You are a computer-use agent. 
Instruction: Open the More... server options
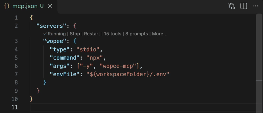click(160, 34)
